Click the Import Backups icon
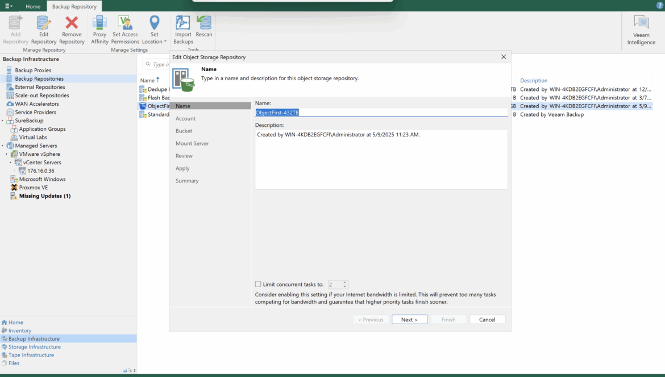 (x=183, y=23)
